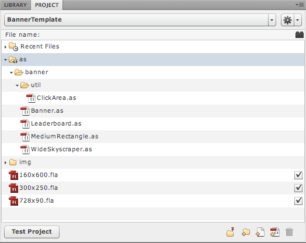
Task: Click the WideSkyscraper.as file icon
Action: pyautogui.click(x=25, y=150)
